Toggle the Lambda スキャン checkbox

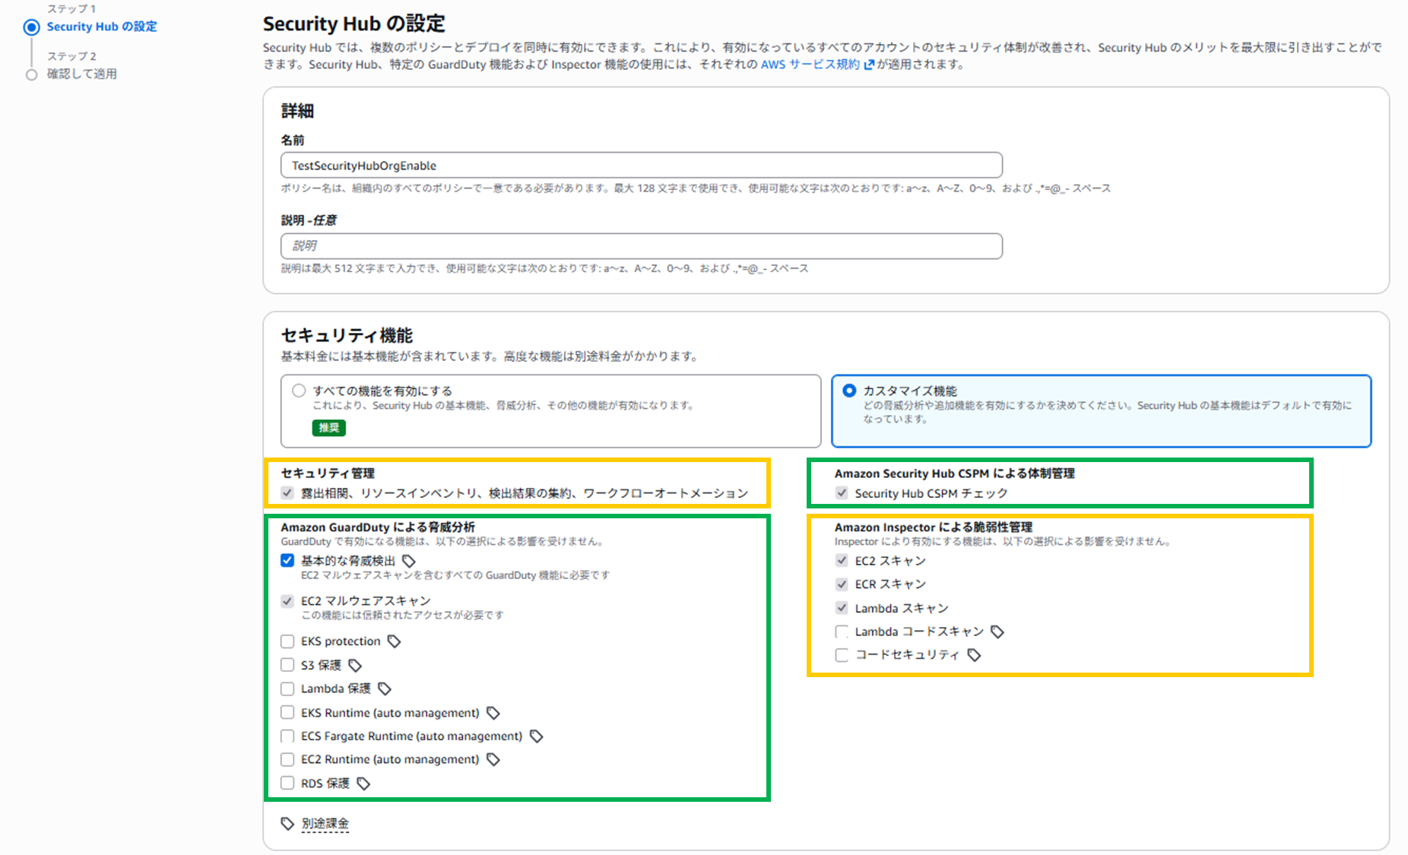[x=842, y=608]
